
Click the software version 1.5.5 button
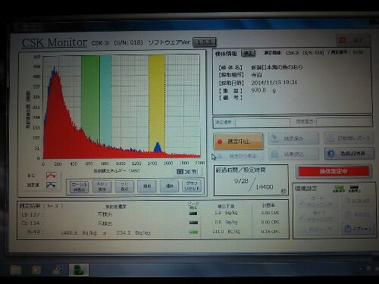pyautogui.click(x=205, y=42)
